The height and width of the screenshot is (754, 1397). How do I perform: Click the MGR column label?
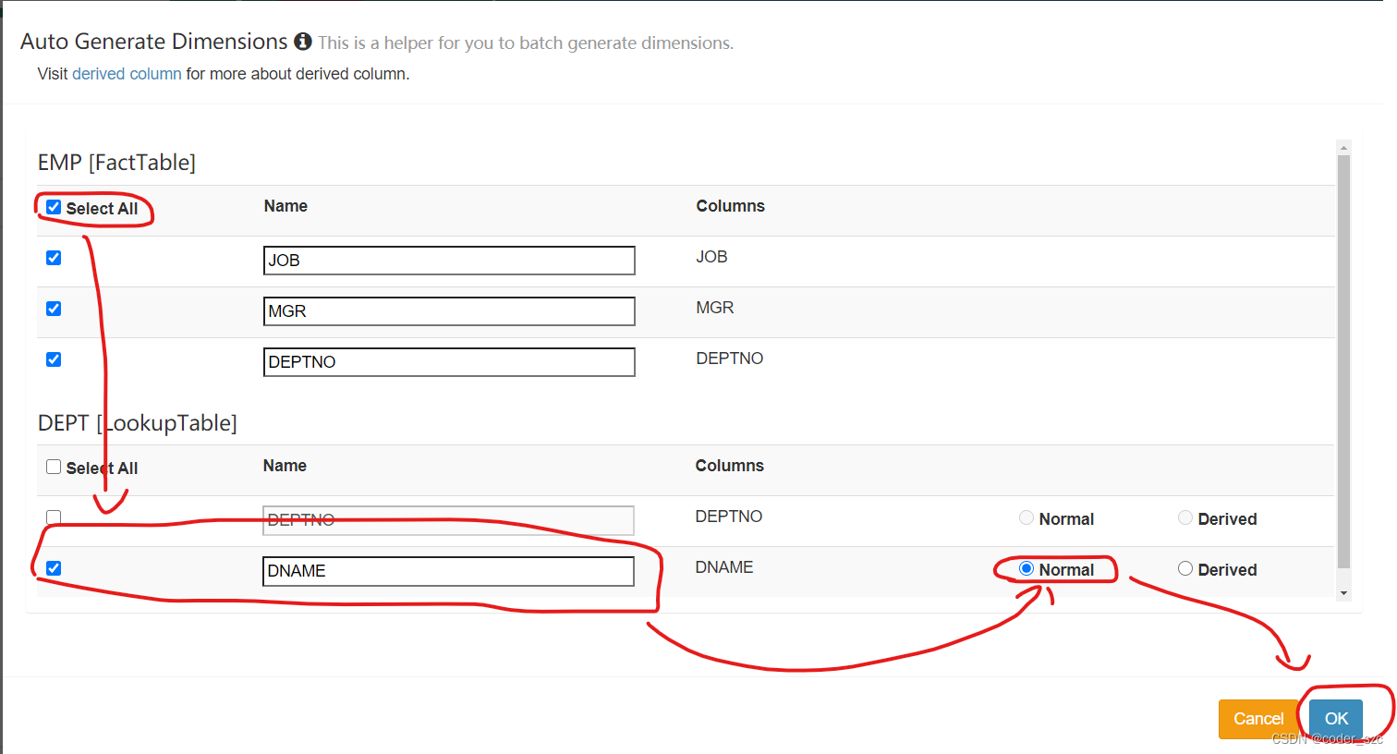pos(715,308)
